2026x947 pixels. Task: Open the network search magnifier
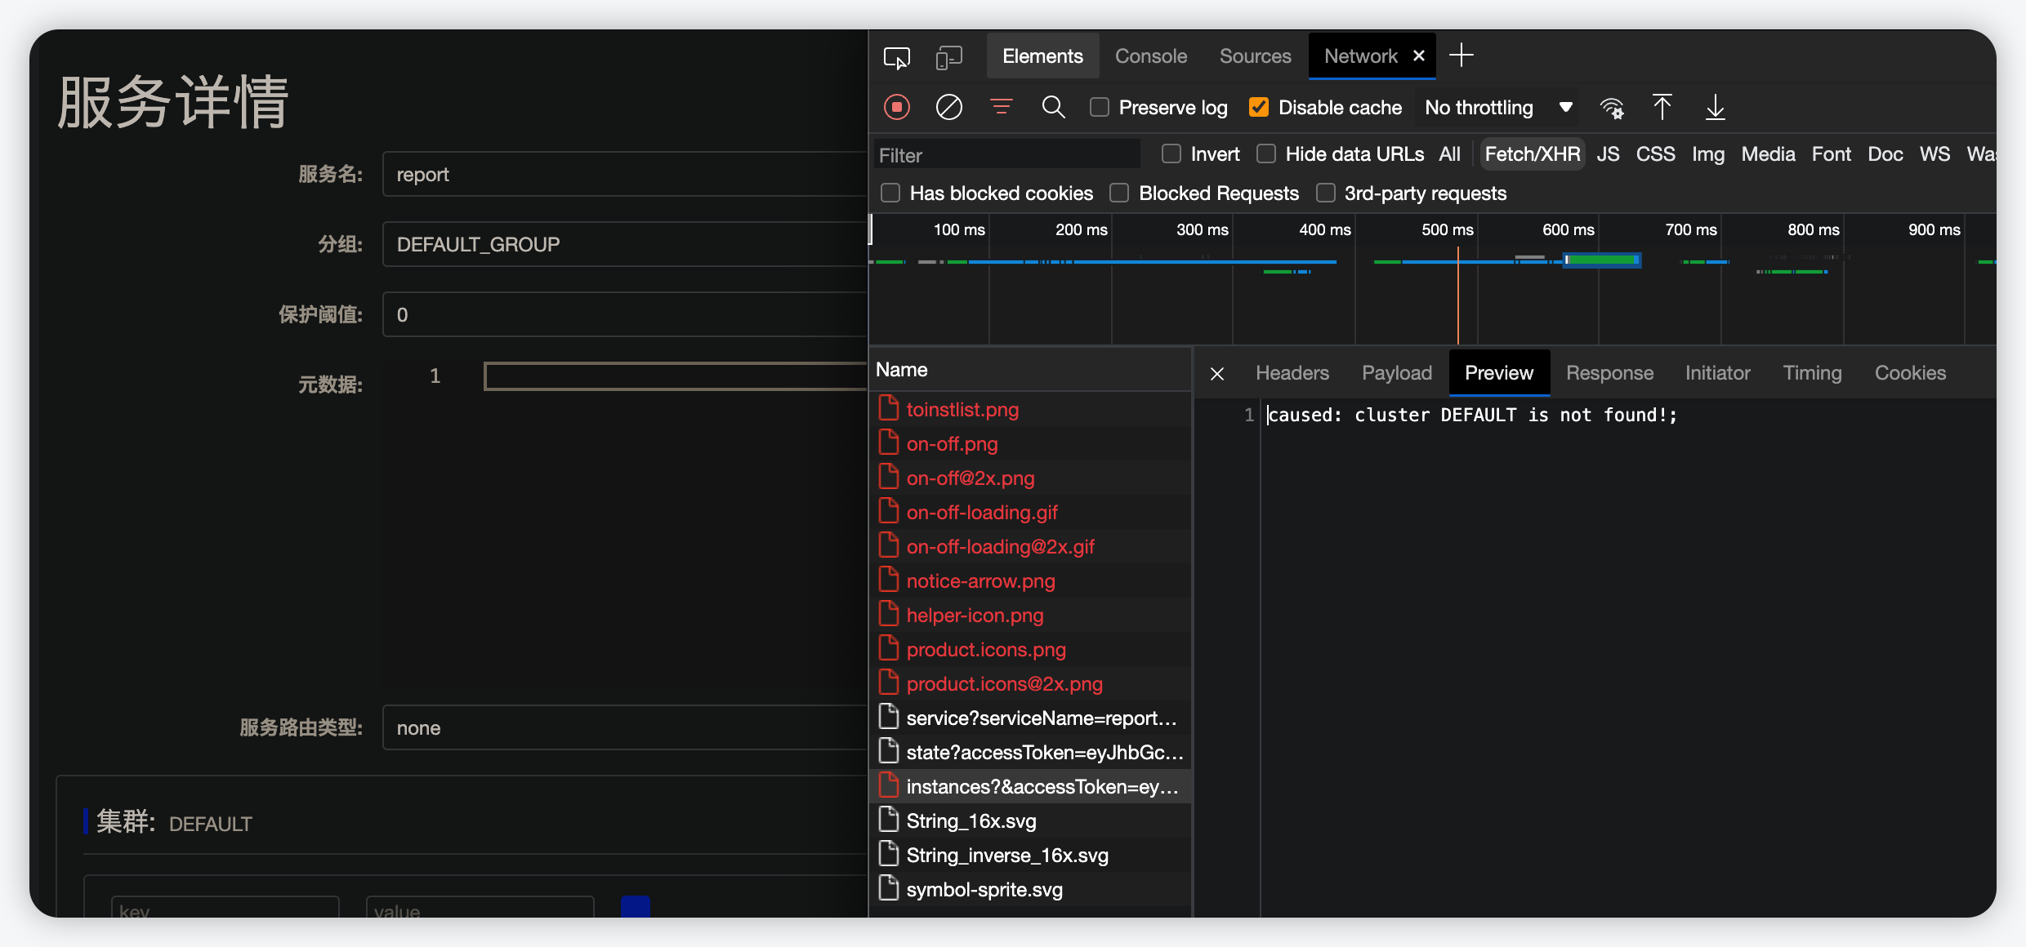1053,107
